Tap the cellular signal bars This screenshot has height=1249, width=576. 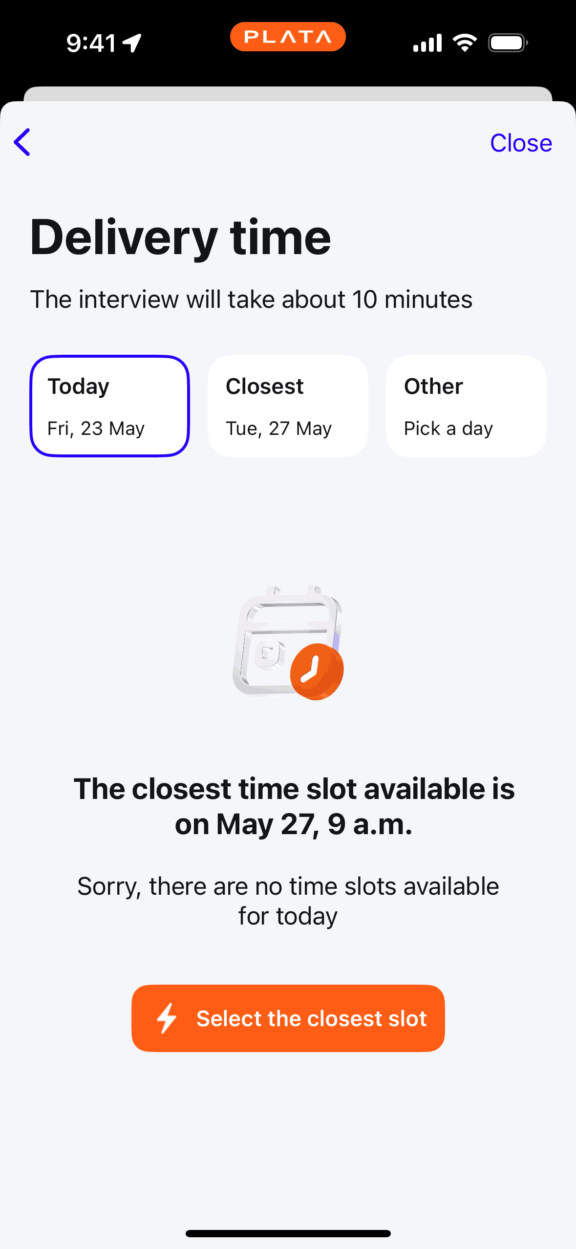(427, 43)
